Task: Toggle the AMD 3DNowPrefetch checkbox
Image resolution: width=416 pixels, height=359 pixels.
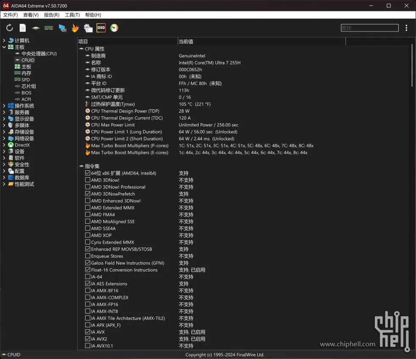Action: [x=87, y=194]
